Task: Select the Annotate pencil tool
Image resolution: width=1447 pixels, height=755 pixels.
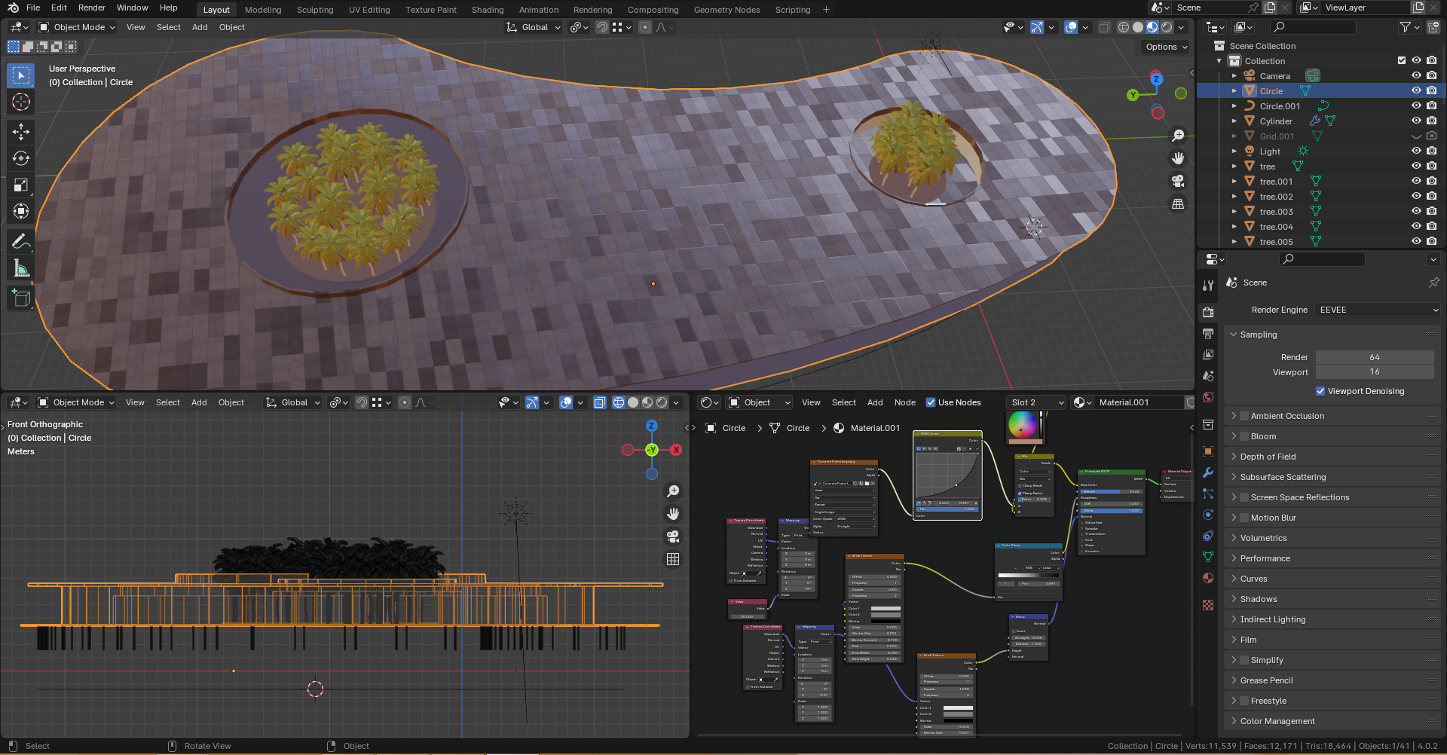Action: [x=21, y=242]
